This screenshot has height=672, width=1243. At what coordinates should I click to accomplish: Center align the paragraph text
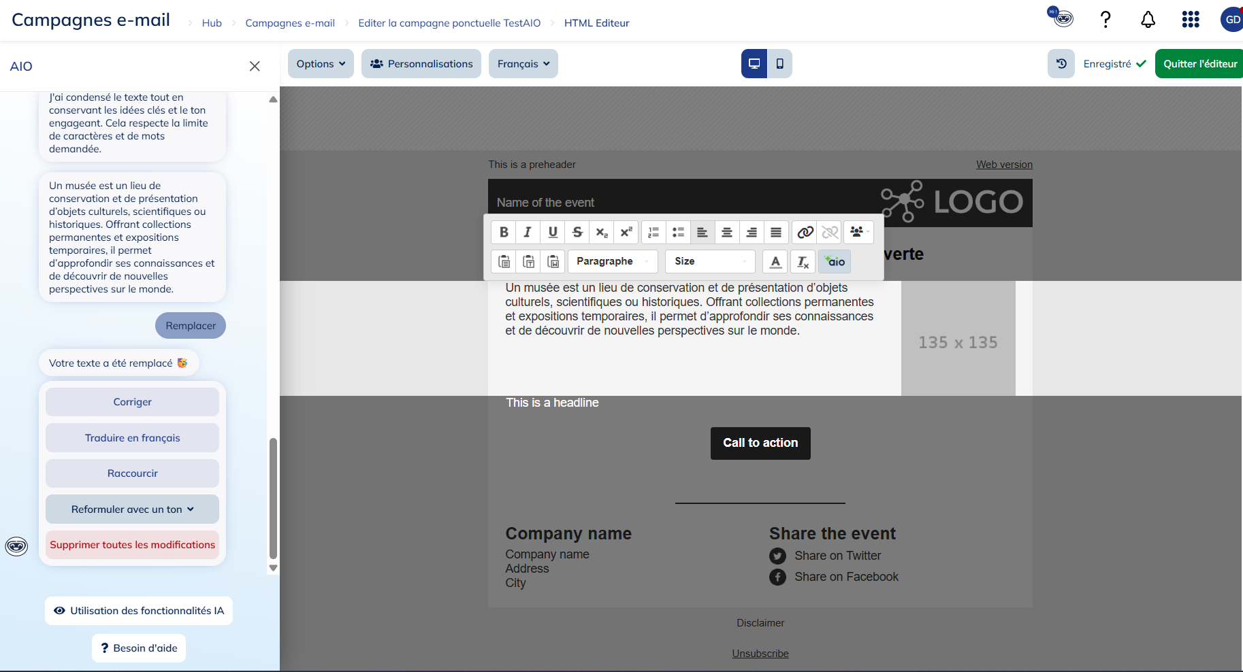(727, 233)
